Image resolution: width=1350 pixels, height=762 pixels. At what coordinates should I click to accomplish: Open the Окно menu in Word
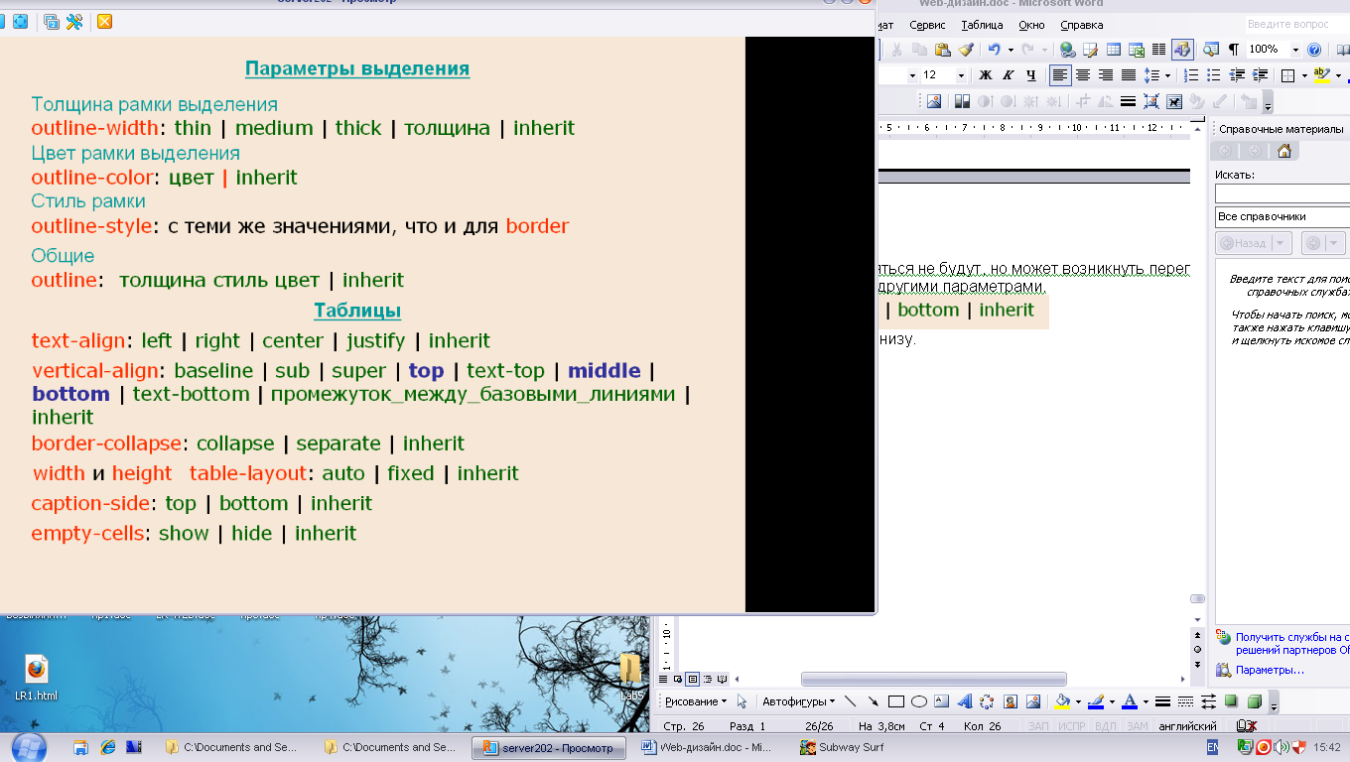point(1032,25)
